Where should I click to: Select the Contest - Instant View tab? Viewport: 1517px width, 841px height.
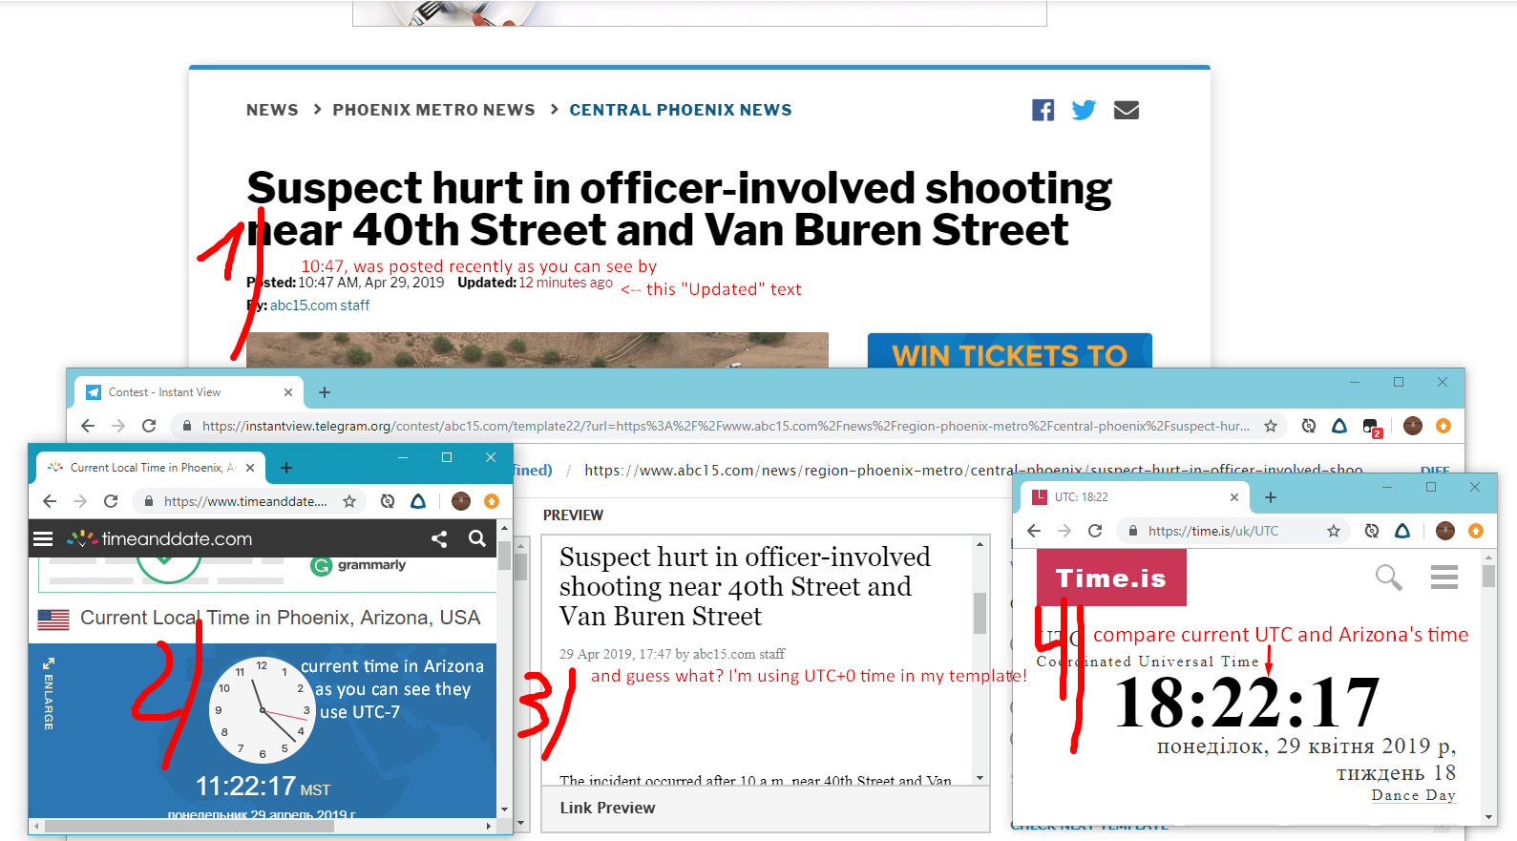[189, 392]
